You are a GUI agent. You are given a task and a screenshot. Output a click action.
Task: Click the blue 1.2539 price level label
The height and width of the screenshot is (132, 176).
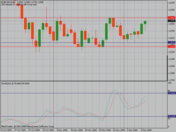(171, 42)
